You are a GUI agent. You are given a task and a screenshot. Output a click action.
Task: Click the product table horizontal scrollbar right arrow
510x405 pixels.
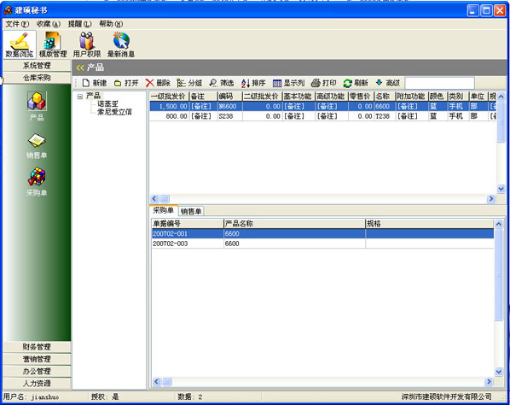pyautogui.click(x=490, y=198)
